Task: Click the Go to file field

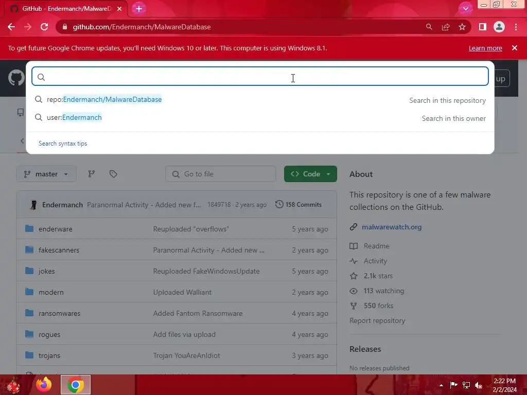Action: click(x=220, y=174)
